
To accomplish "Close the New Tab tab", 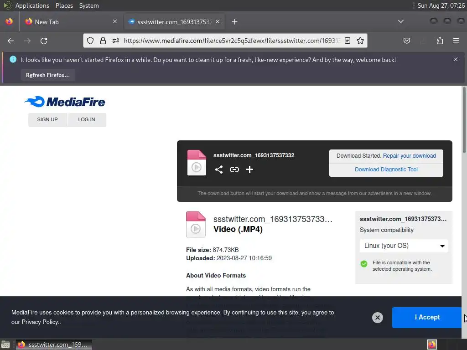I will [115, 21].
